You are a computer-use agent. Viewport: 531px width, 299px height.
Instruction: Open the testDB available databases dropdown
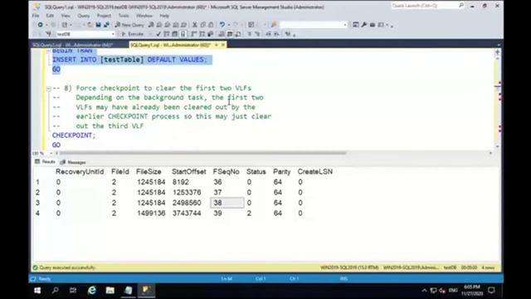coord(113,34)
